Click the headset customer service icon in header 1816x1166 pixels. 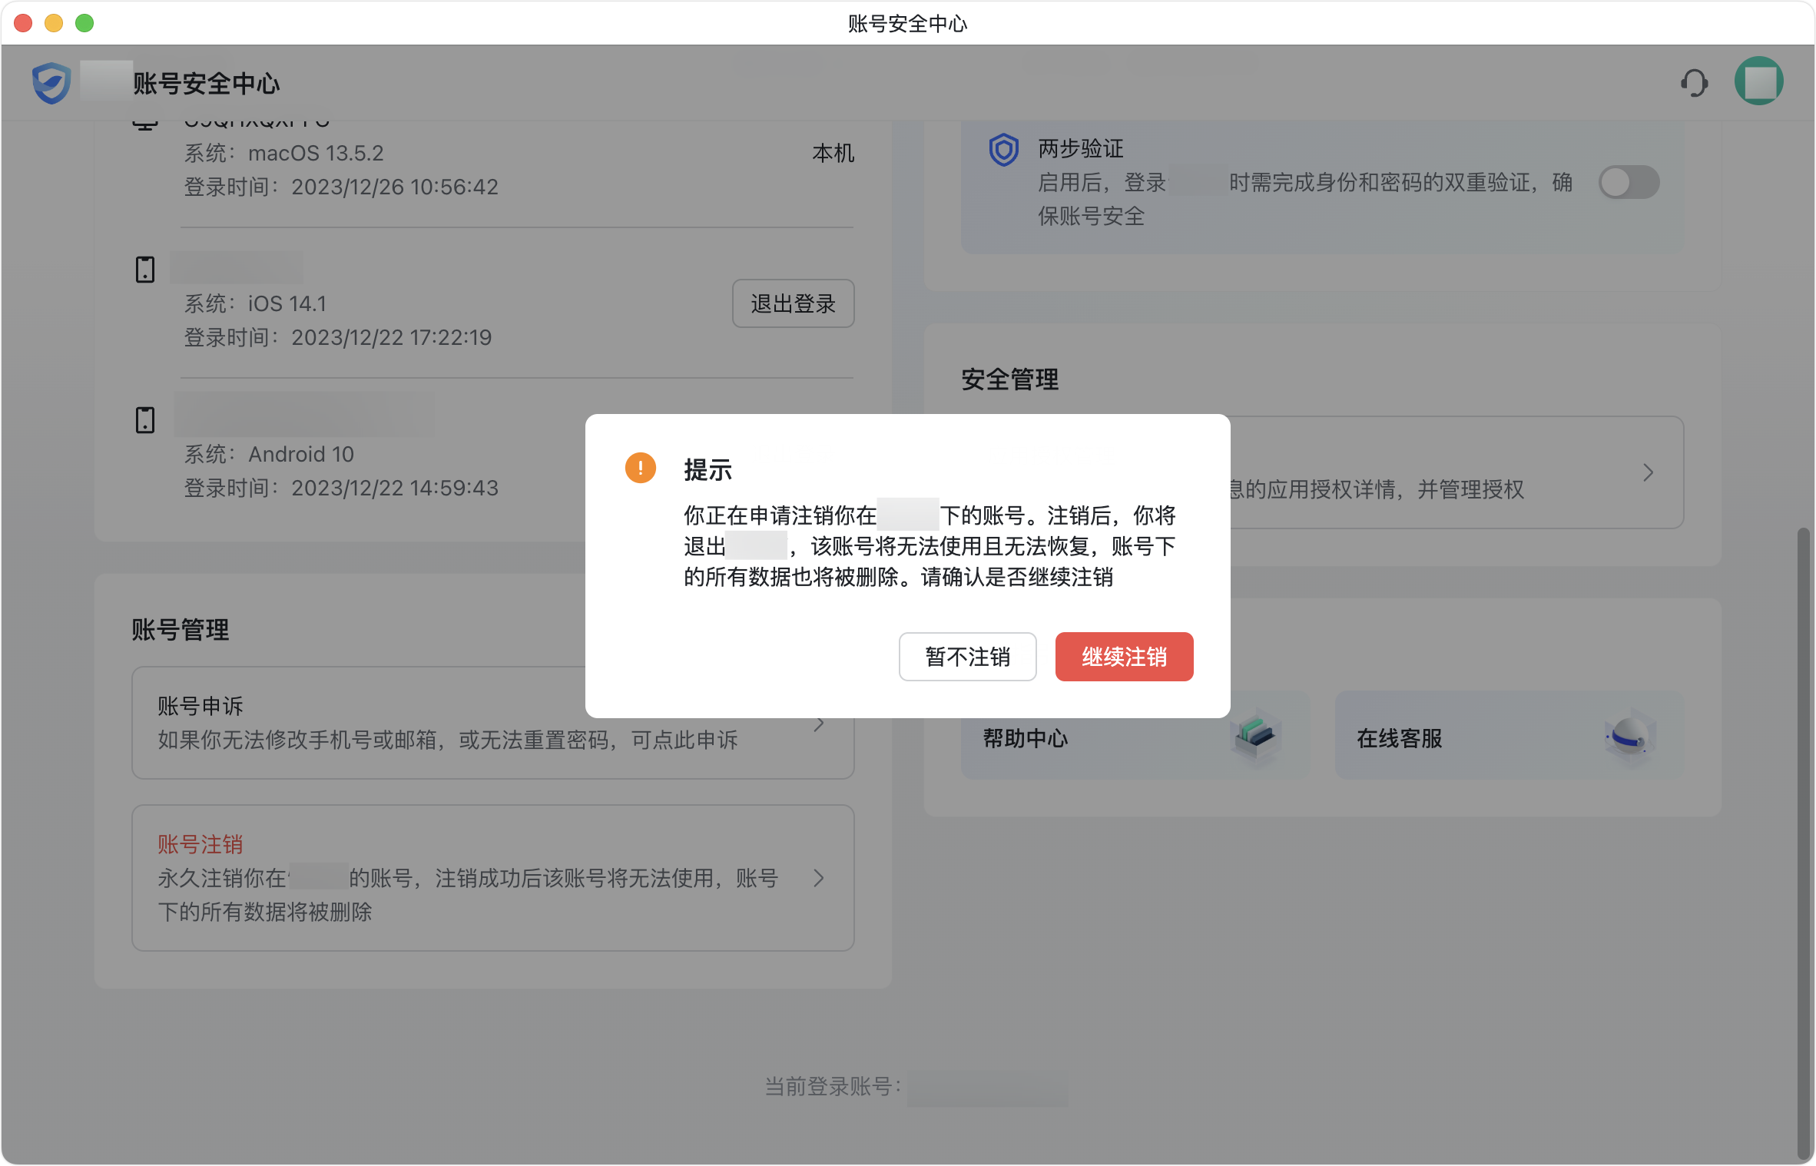[x=1693, y=82]
